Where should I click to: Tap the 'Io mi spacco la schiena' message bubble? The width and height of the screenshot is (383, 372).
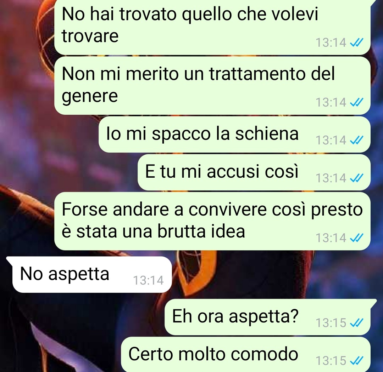(x=234, y=134)
